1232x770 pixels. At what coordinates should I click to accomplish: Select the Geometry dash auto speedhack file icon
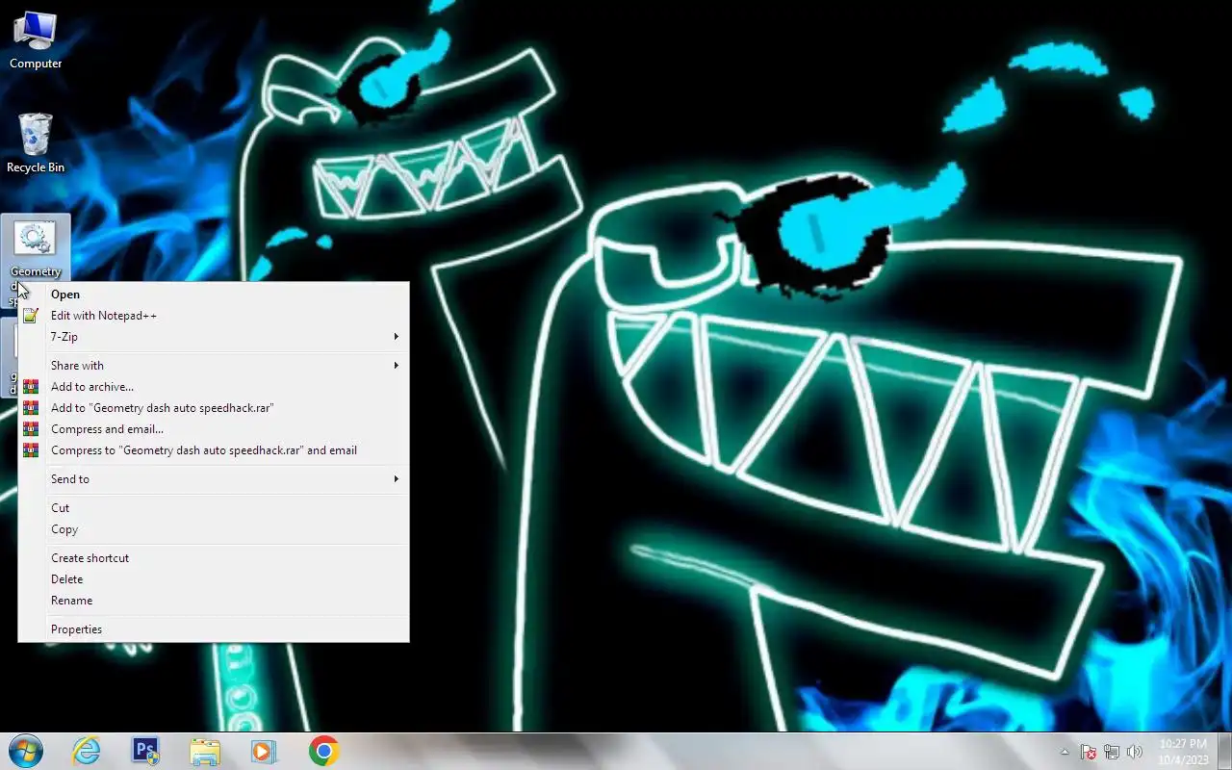pyautogui.click(x=36, y=246)
